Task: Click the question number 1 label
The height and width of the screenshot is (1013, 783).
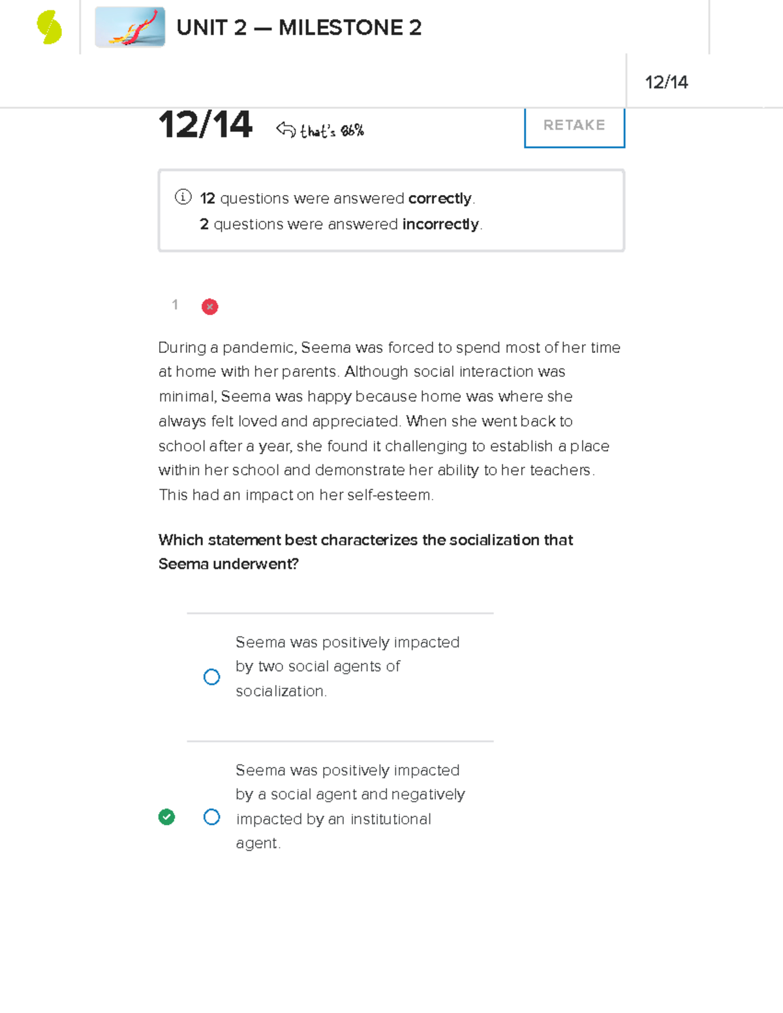Action: pyautogui.click(x=175, y=305)
